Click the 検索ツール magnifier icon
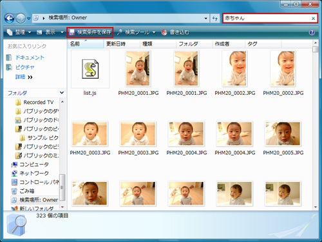The height and width of the screenshot is (242, 322). click(x=120, y=32)
